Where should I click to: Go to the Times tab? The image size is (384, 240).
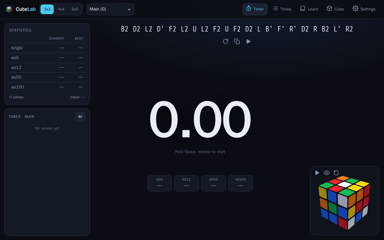282,9
